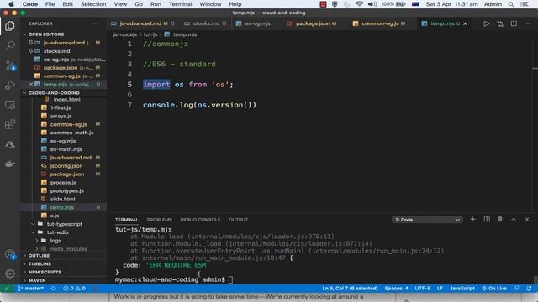Change language mode JavaScript

[x=462, y=289]
